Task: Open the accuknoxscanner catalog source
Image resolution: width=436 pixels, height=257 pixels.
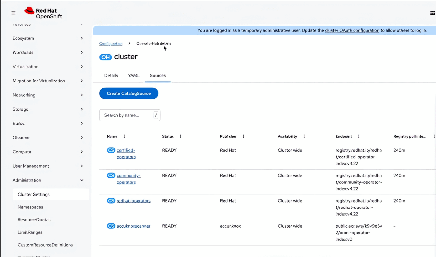Action: [133, 226]
